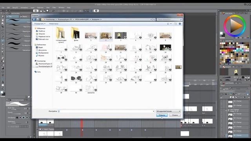Open the Window menu
Viewport: 251px width, 141px height.
tap(61, 7)
